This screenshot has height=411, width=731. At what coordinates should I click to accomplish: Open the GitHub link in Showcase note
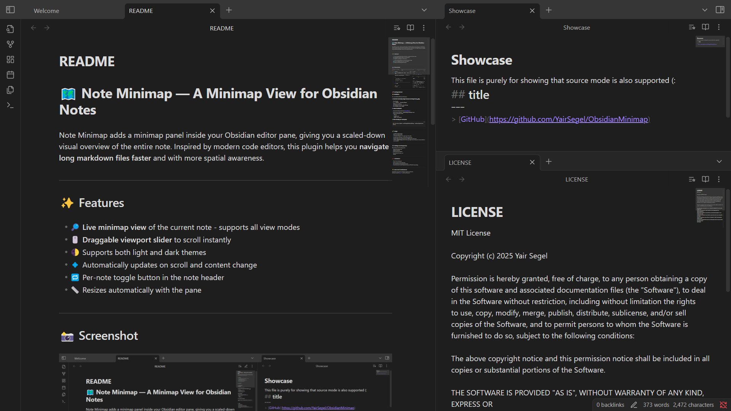tap(568, 119)
